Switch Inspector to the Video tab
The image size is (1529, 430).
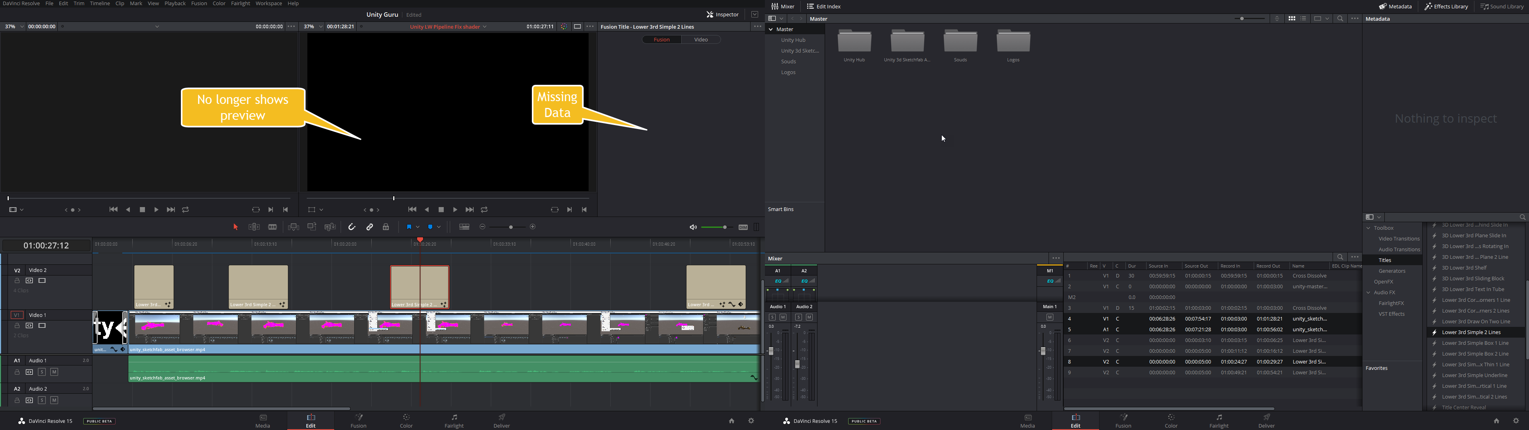pyautogui.click(x=701, y=40)
